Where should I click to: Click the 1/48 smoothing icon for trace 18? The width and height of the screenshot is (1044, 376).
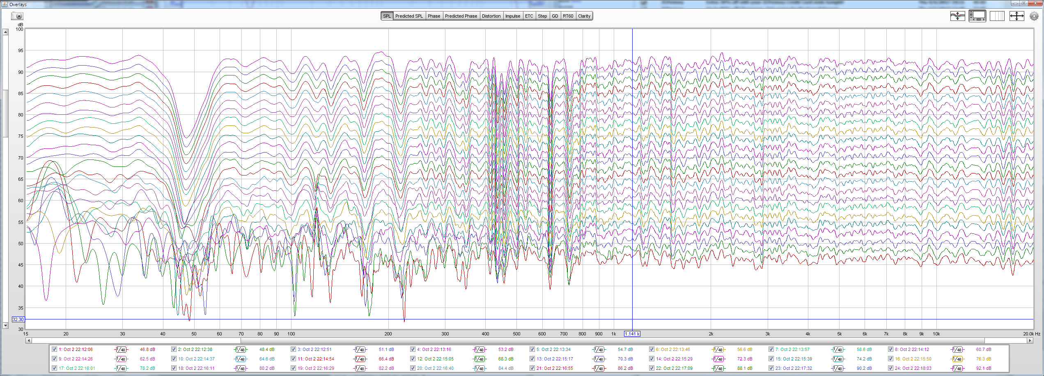(241, 369)
